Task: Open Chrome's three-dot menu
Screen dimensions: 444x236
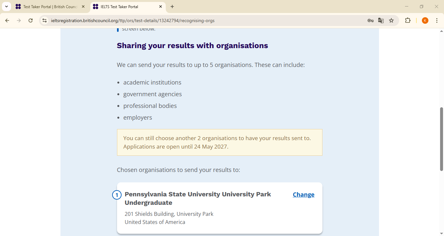Action: (437, 20)
